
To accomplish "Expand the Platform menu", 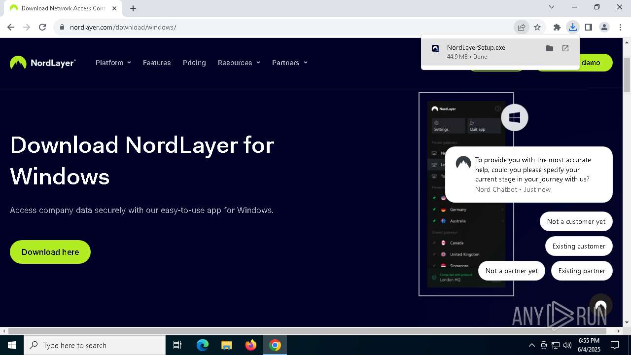I will coord(113,63).
